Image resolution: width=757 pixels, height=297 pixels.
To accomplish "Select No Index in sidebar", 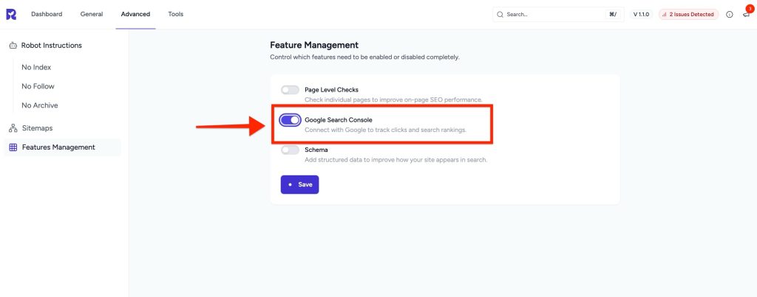I will 36,67.
